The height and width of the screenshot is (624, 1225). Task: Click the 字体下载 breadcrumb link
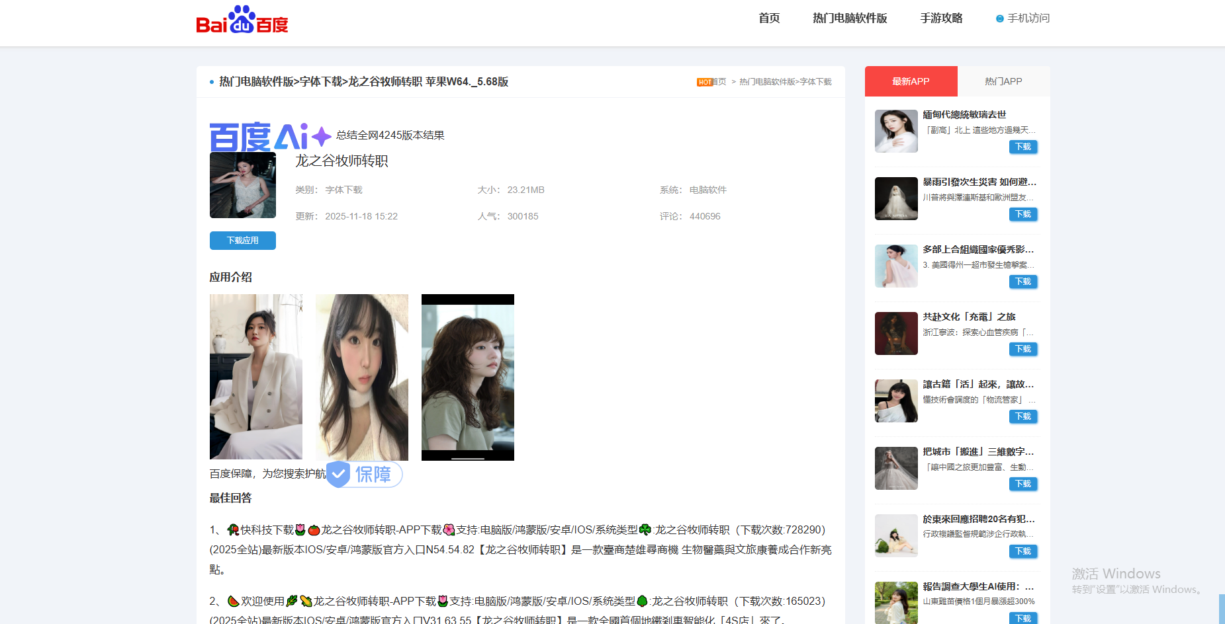818,82
